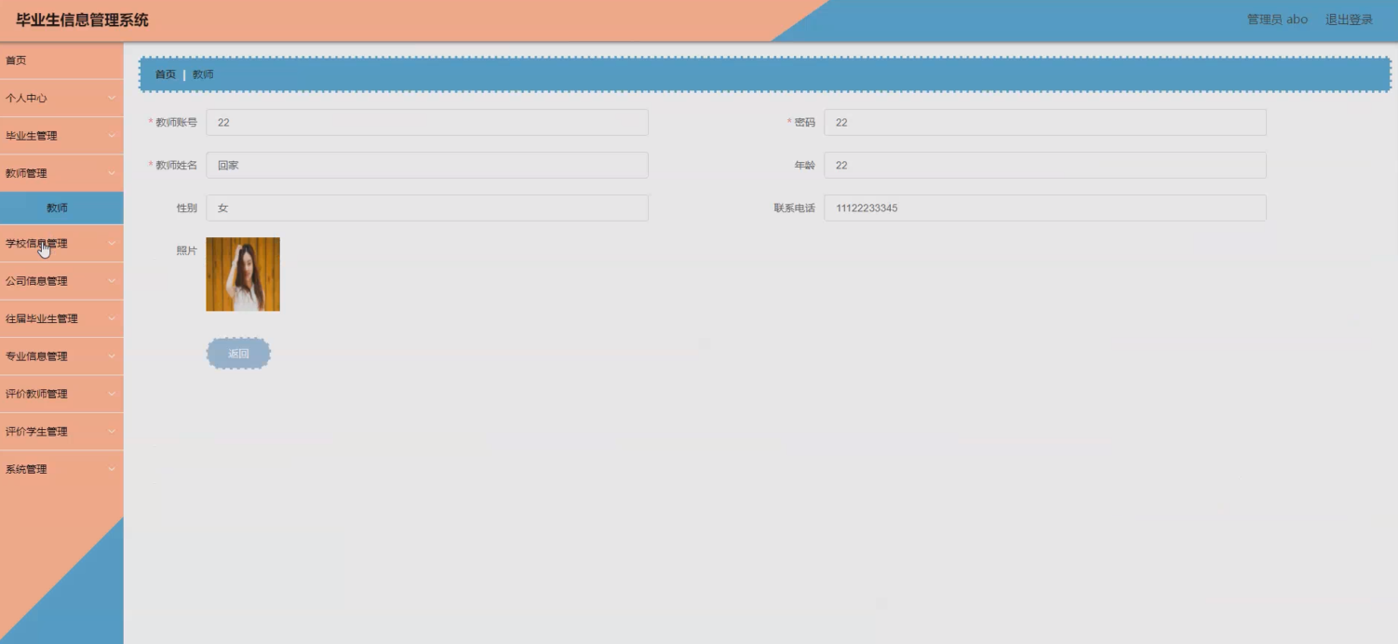The height and width of the screenshot is (644, 1398).
Task: Click the chevron beside 个人中心
Action: click(112, 98)
